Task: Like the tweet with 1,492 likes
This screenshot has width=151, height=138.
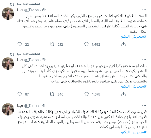Action: click(x=86, y=44)
